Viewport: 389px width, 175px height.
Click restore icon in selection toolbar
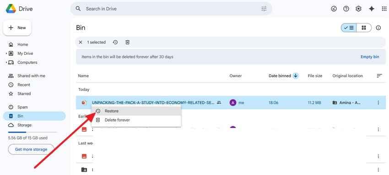115,42
